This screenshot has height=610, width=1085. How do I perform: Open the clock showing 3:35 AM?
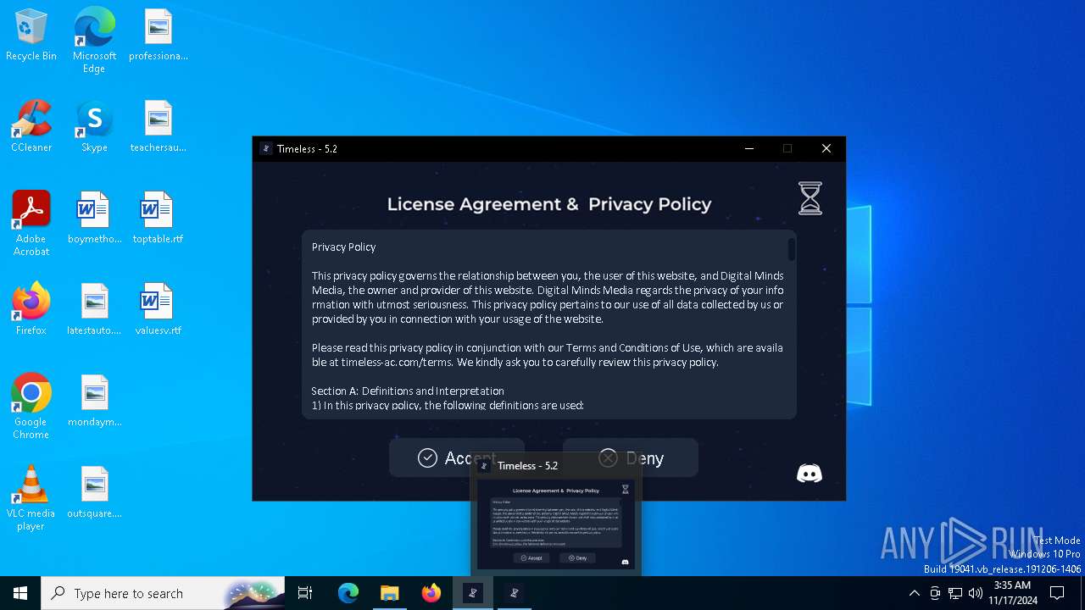click(x=1012, y=593)
